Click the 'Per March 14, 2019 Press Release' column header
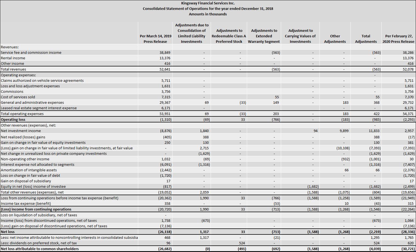 tap(155, 39)
